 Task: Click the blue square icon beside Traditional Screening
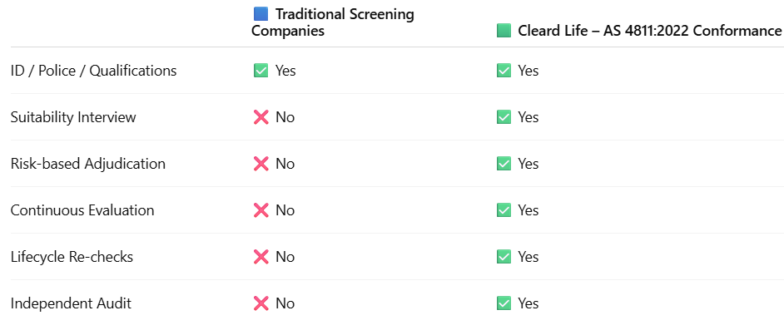tap(261, 14)
